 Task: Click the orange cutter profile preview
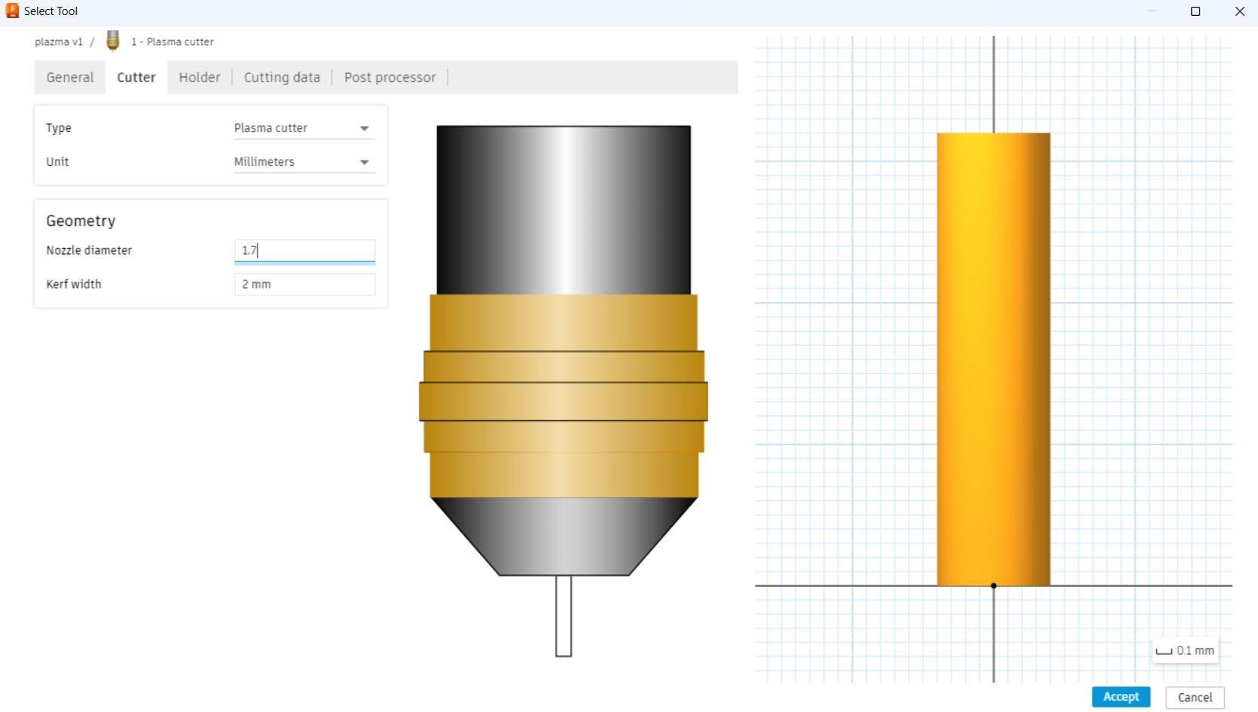(x=994, y=359)
